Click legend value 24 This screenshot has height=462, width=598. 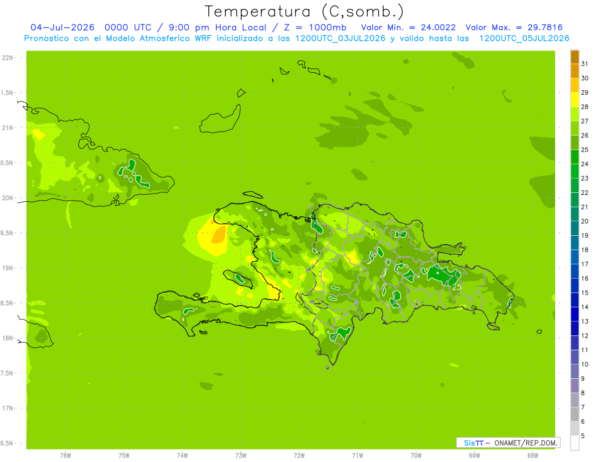tap(585, 164)
